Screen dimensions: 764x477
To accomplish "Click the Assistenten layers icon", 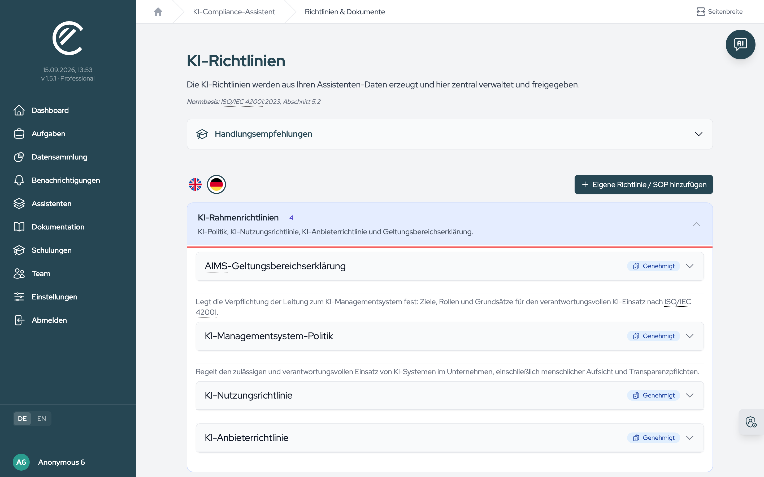I will coord(19,204).
